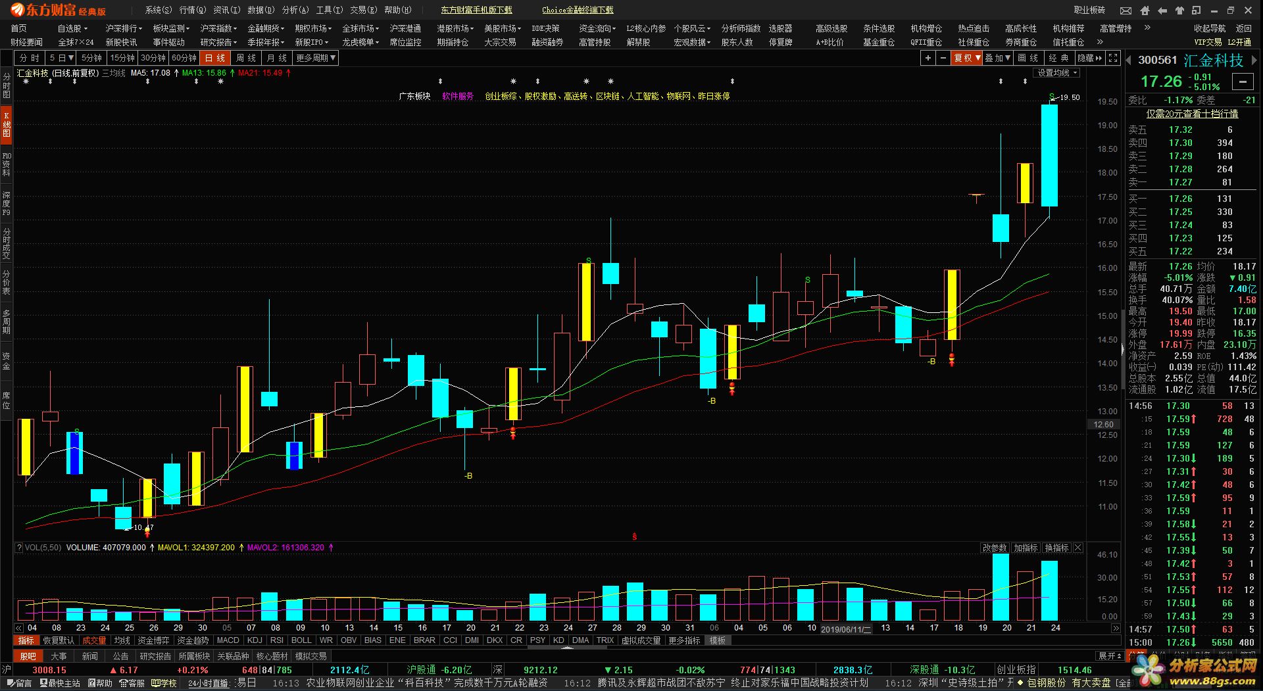The width and height of the screenshot is (1263, 691).
Task: Open the 行情(Q) menu
Action: coord(193,10)
